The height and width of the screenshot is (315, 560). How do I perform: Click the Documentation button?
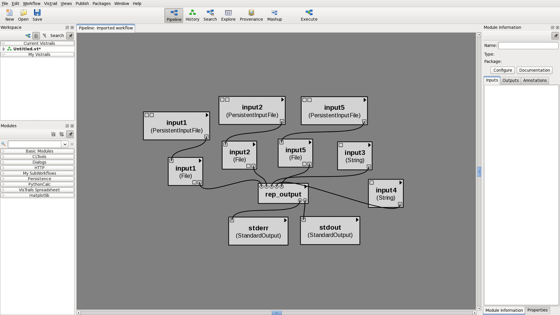pyautogui.click(x=534, y=70)
